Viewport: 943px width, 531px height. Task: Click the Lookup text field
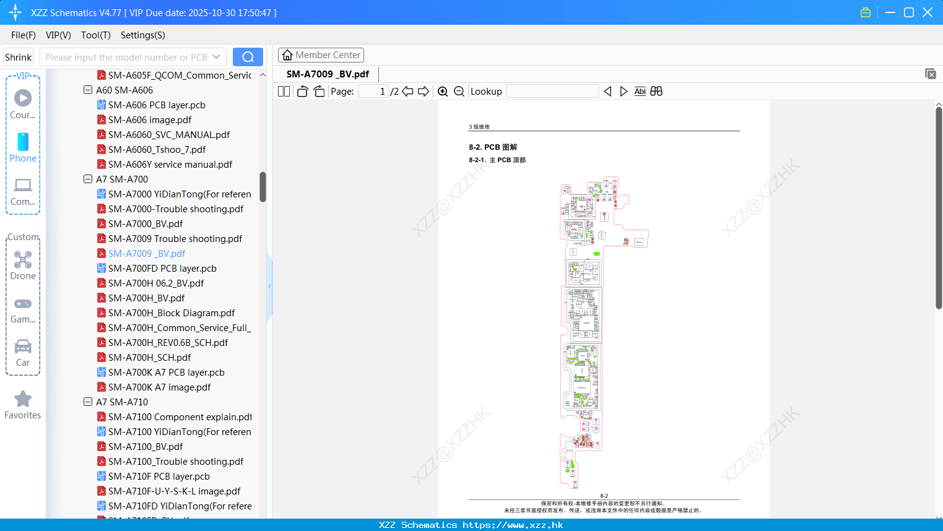(552, 91)
